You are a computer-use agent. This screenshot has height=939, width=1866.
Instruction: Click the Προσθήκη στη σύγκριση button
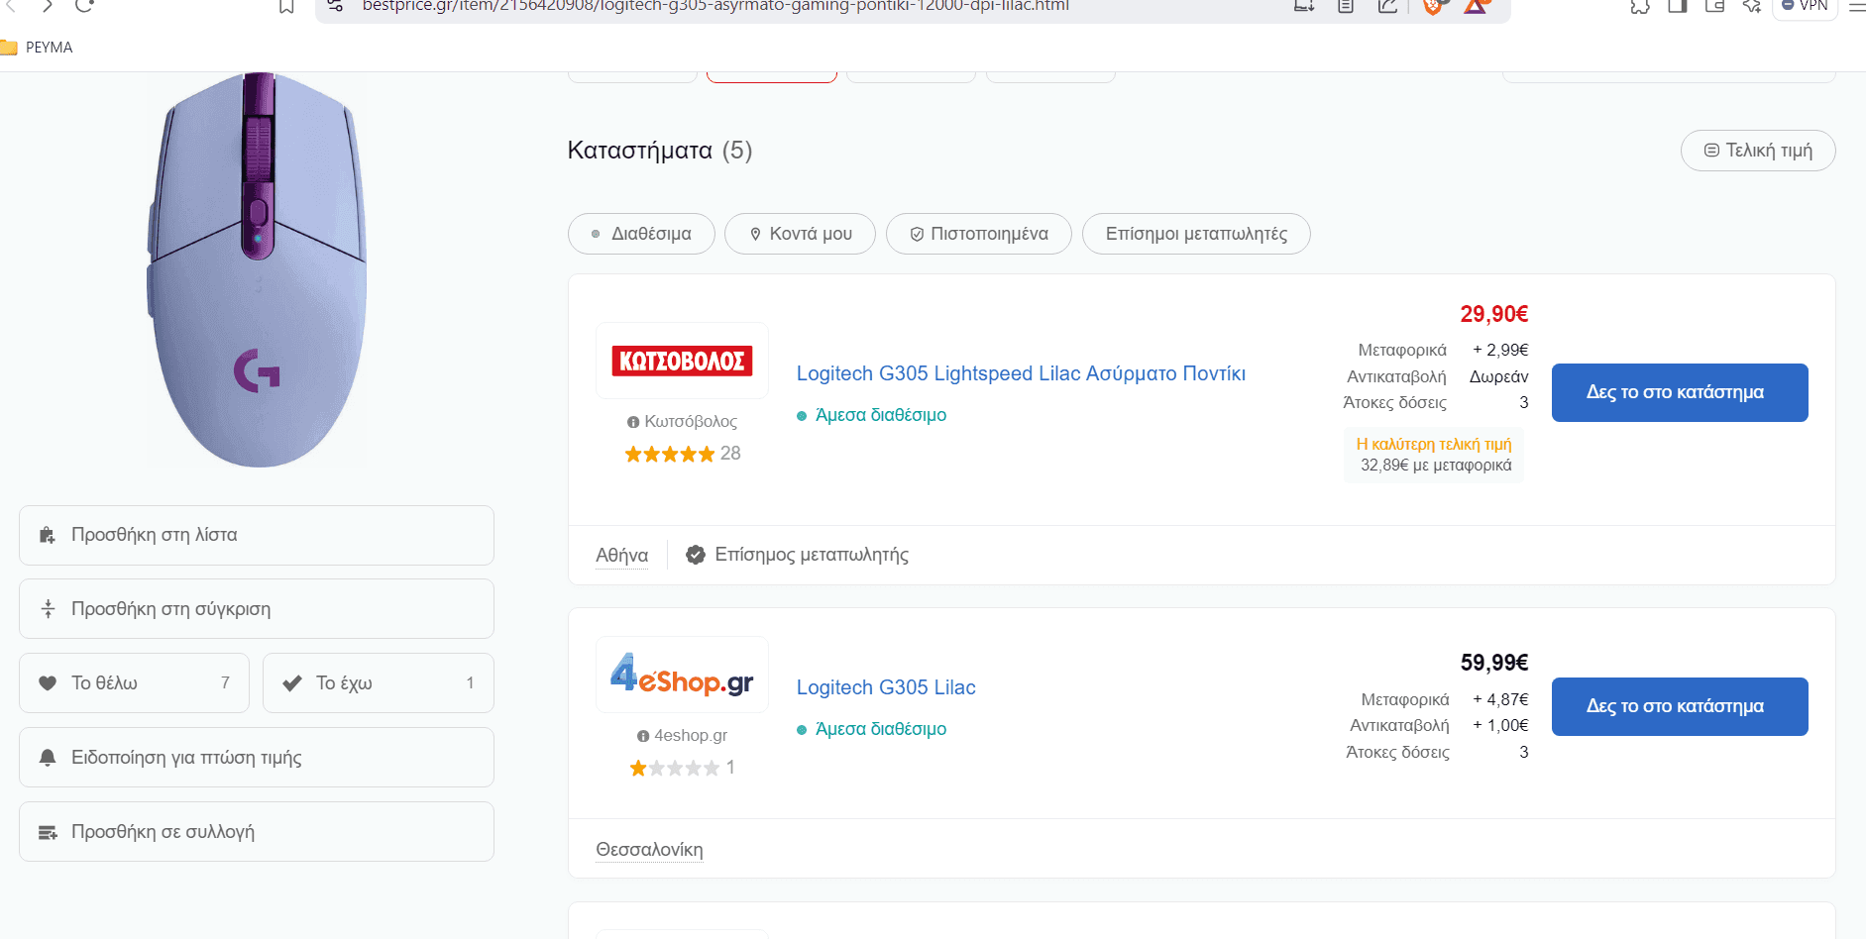pyautogui.click(x=257, y=609)
